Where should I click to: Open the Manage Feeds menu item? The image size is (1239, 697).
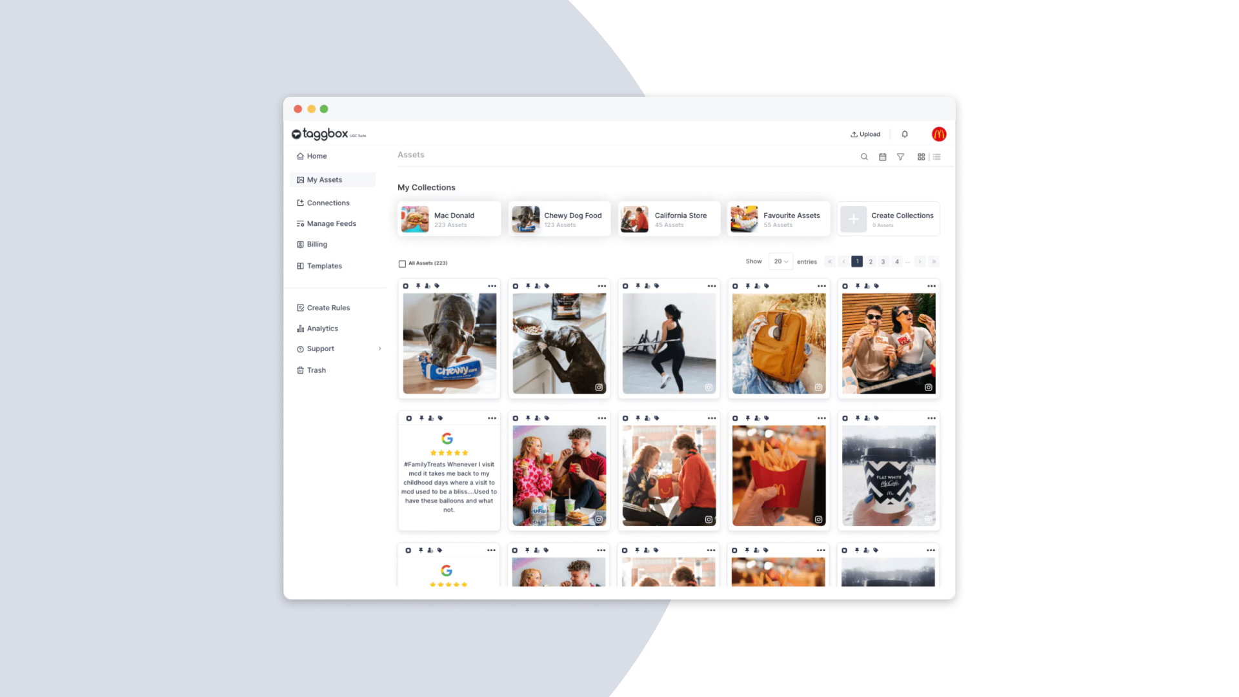tap(332, 223)
